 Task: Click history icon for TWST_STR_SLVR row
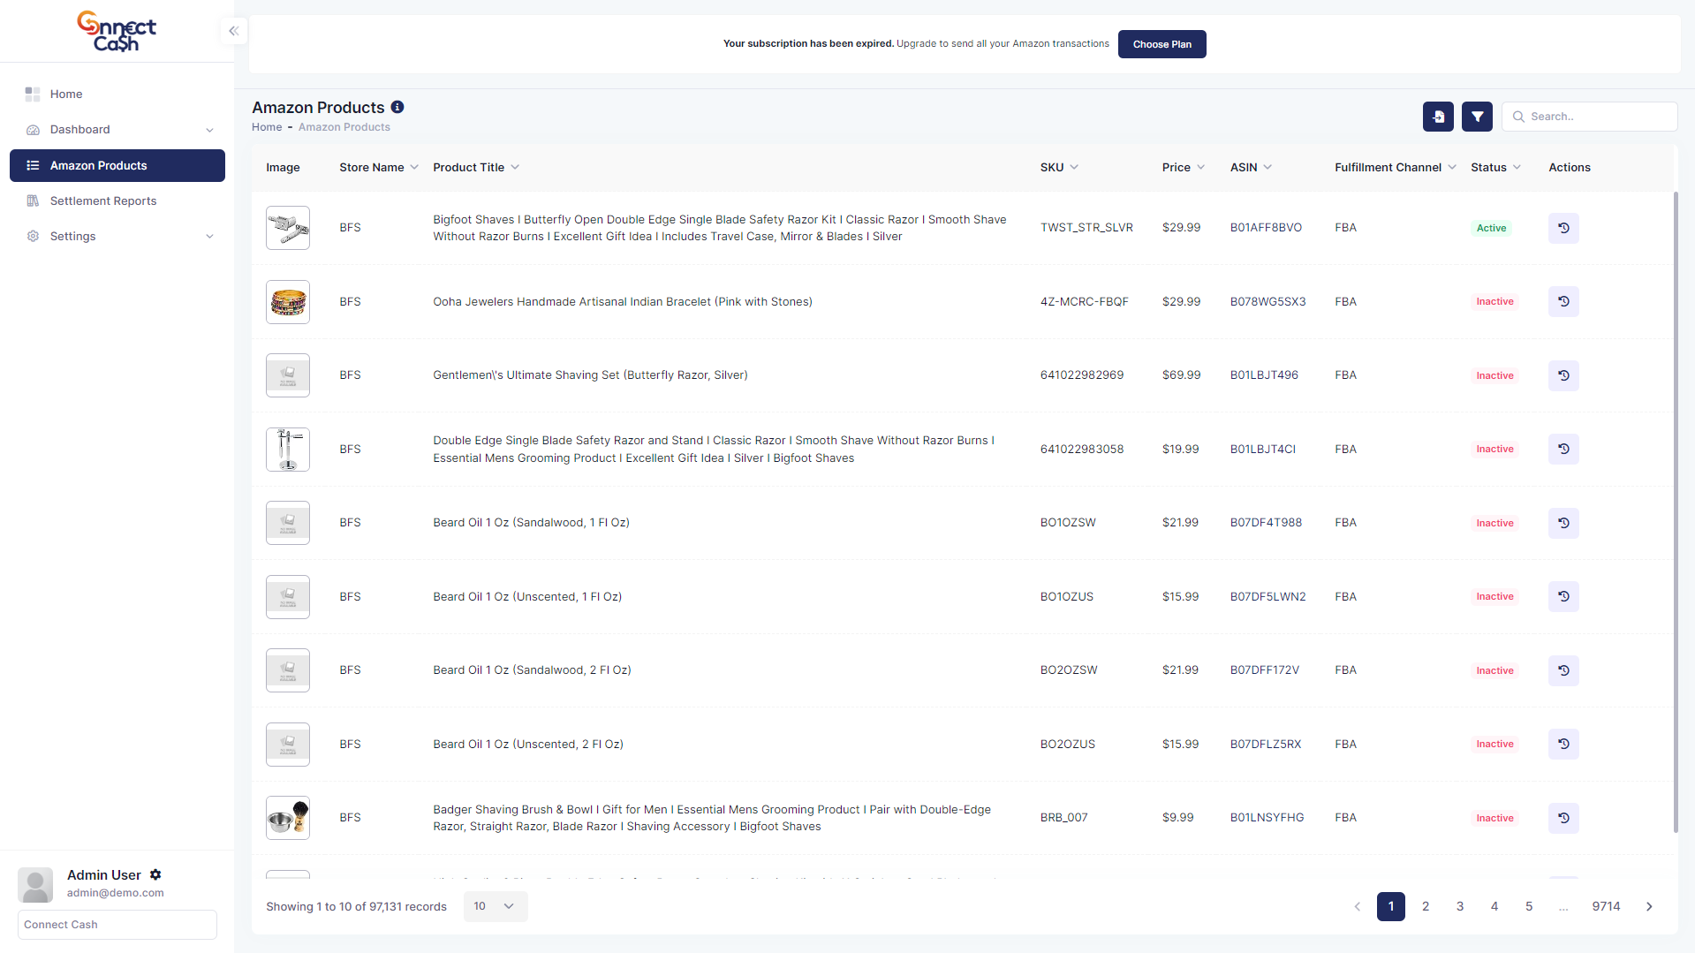(1563, 228)
